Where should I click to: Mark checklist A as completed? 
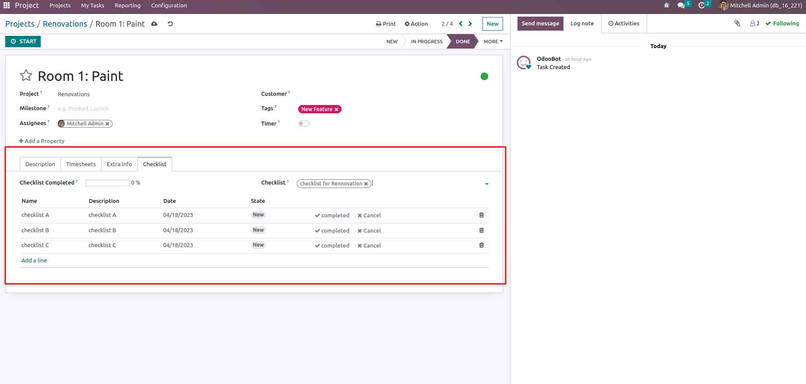point(332,216)
